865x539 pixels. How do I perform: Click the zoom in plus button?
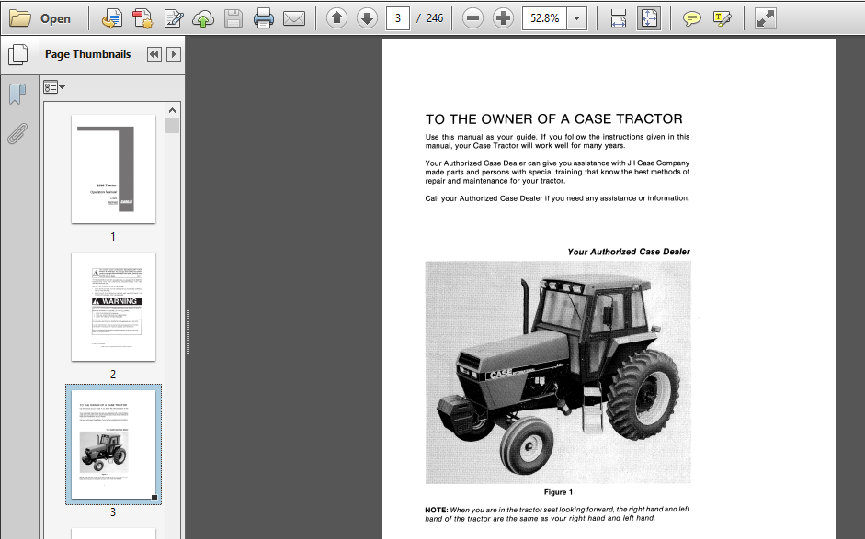pyautogui.click(x=503, y=18)
